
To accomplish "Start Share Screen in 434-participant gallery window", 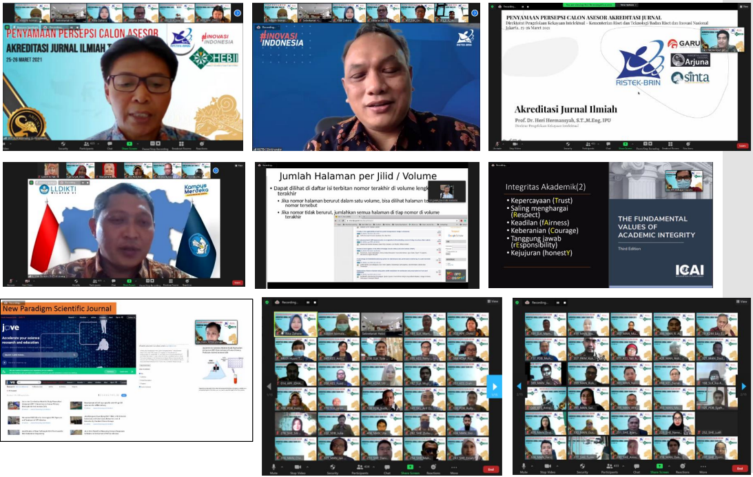I will (x=410, y=468).
